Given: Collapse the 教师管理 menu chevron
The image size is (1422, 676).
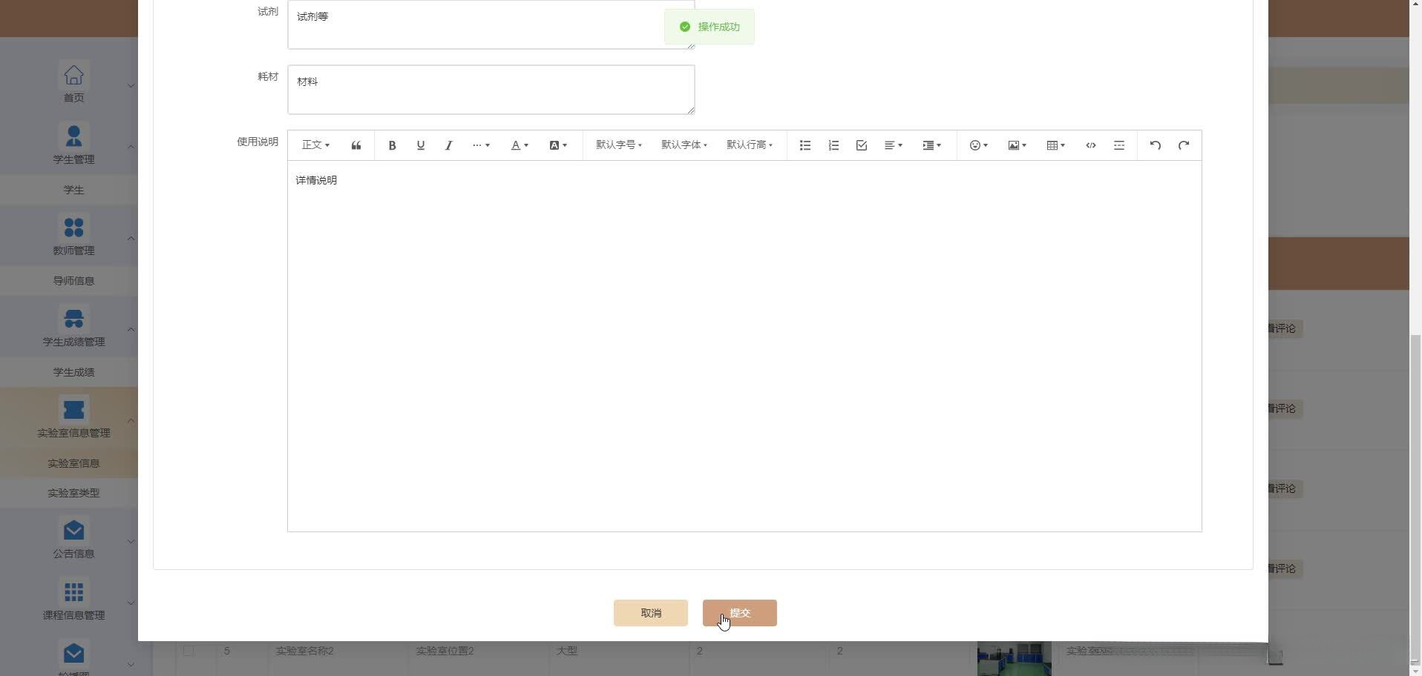Looking at the screenshot, I should (131, 238).
